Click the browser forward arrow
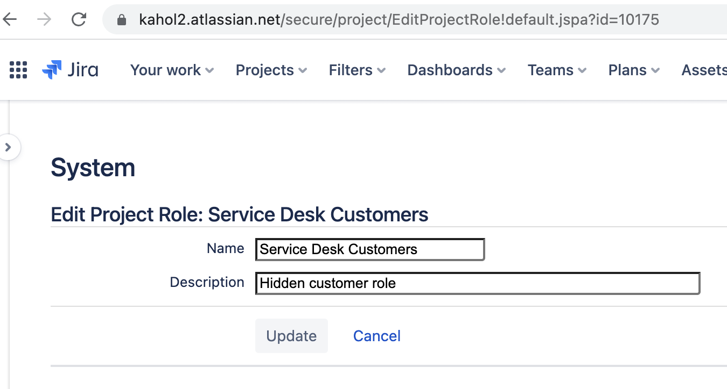Image resolution: width=727 pixels, height=389 pixels. click(x=45, y=19)
